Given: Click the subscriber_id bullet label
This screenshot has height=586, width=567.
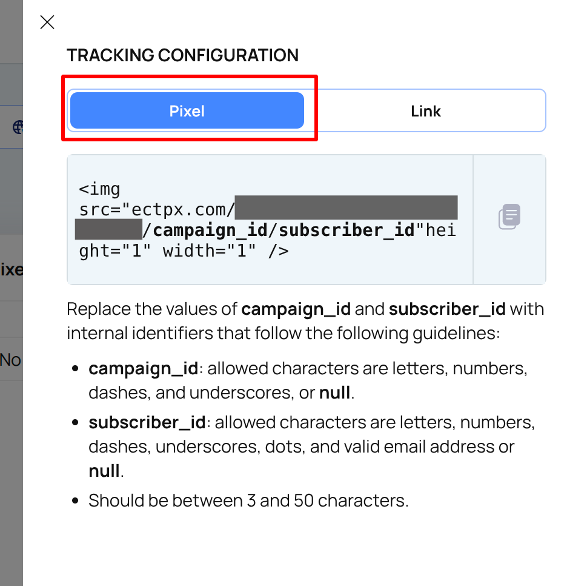Looking at the screenshot, I should coord(147,423).
